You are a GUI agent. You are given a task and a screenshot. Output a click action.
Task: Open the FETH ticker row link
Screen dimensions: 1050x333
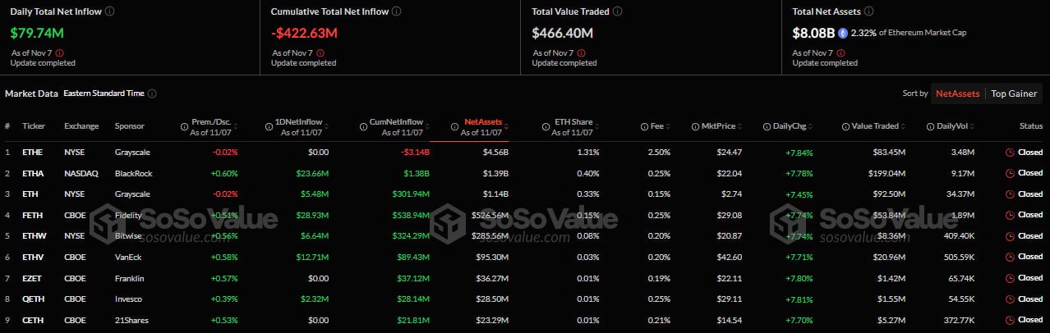[x=34, y=215]
